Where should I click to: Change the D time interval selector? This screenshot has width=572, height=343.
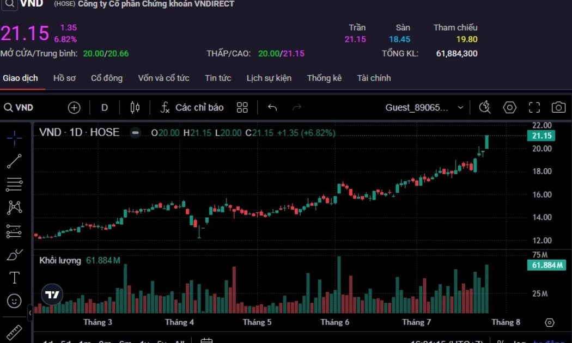[x=105, y=108]
